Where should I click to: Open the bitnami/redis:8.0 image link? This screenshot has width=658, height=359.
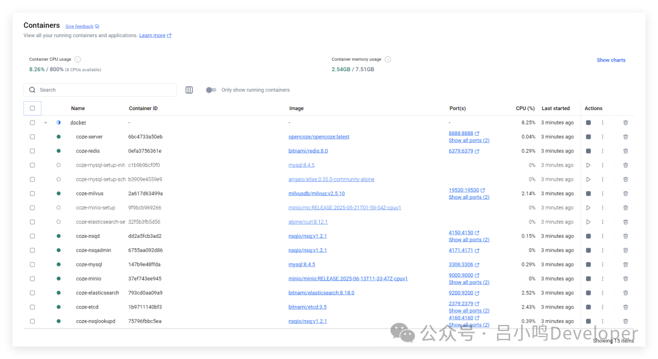pos(308,152)
